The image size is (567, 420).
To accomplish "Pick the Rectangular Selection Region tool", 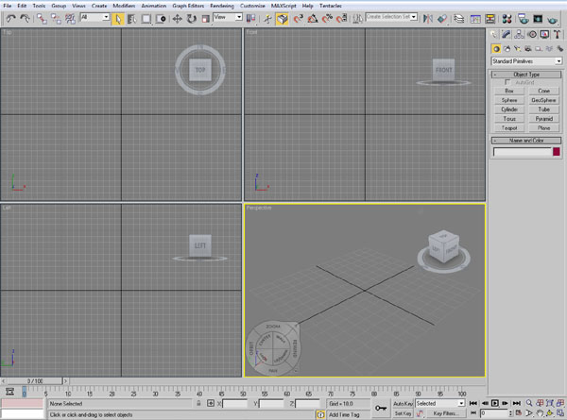I will pyautogui.click(x=146, y=19).
